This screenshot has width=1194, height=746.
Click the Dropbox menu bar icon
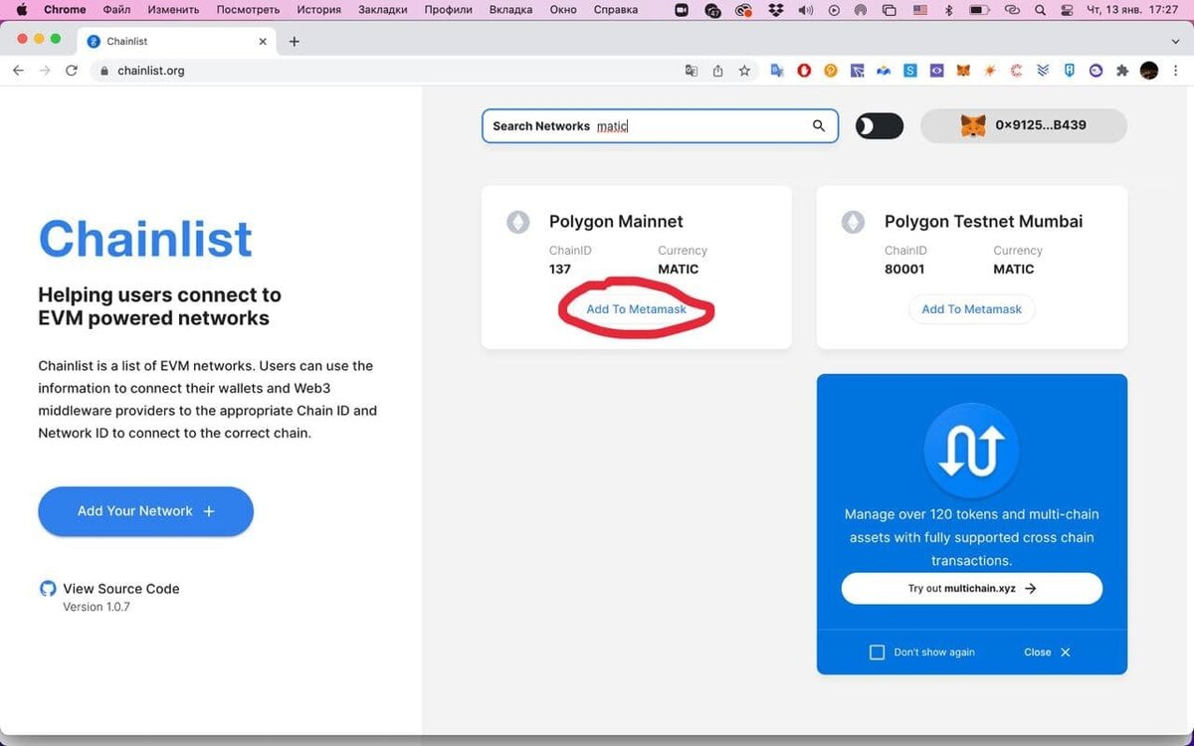pos(775,10)
